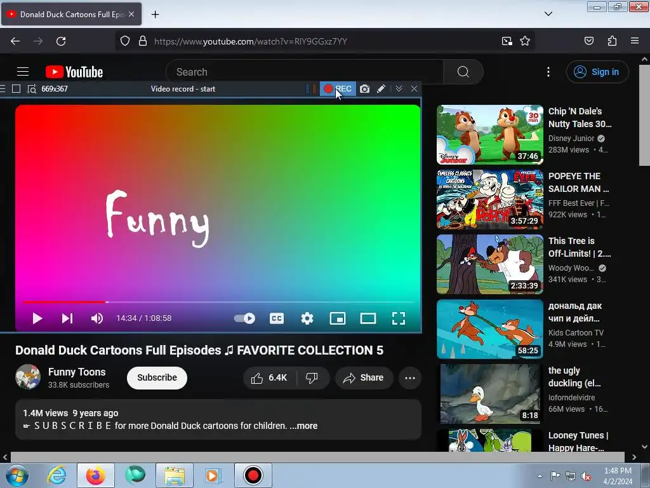
Task: Open the Firefox application menu
Action: click(x=635, y=41)
